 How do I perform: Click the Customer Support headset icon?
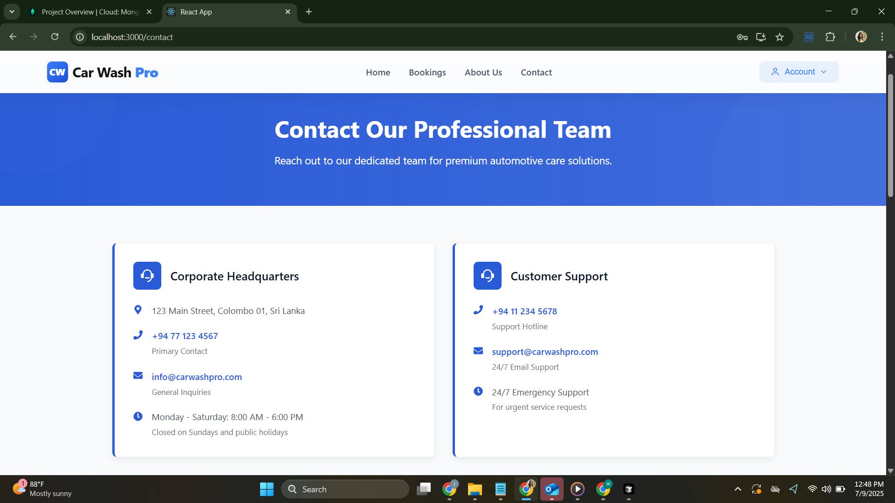pyautogui.click(x=487, y=276)
